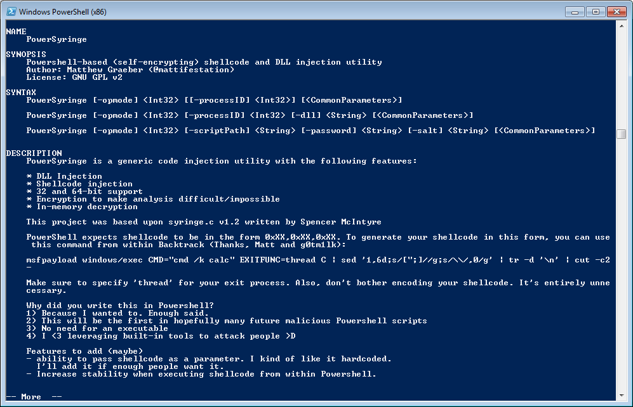
Task: Click the NAME section heading
Action: tap(16, 32)
